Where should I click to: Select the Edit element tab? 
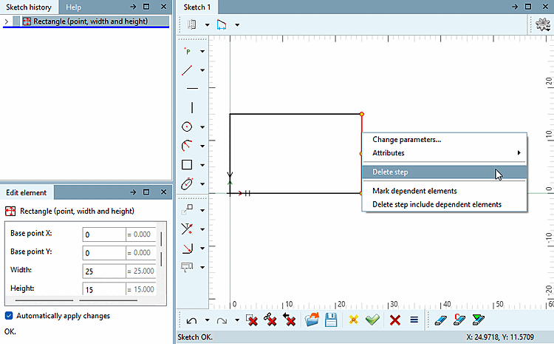tap(27, 192)
